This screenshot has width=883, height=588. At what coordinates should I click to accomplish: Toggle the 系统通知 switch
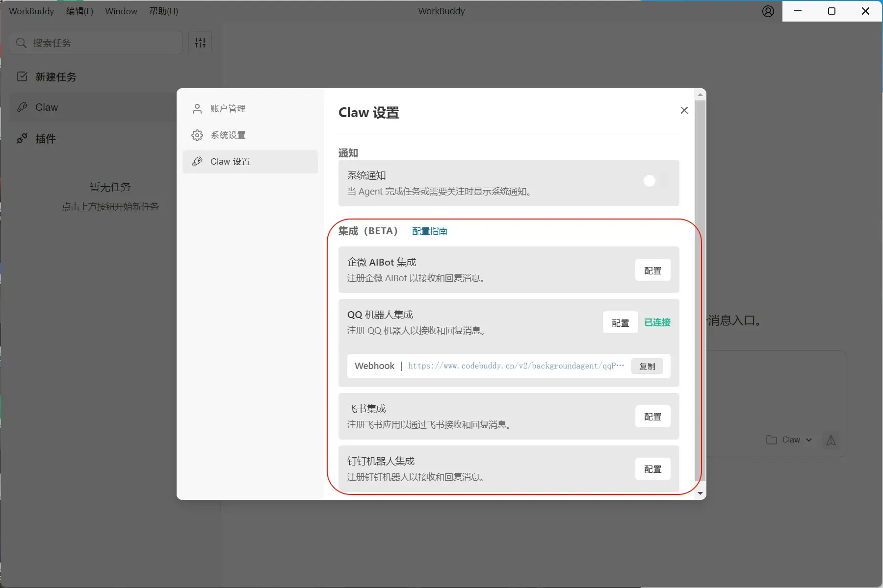(x=655, y=181)
